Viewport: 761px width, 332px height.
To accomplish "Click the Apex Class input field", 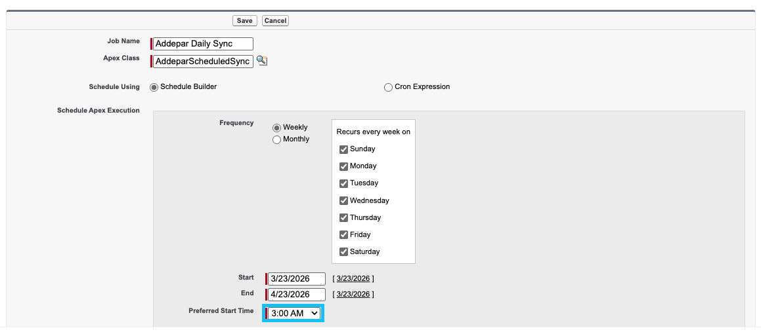I will pyautogui.click(x=203, y=62).
